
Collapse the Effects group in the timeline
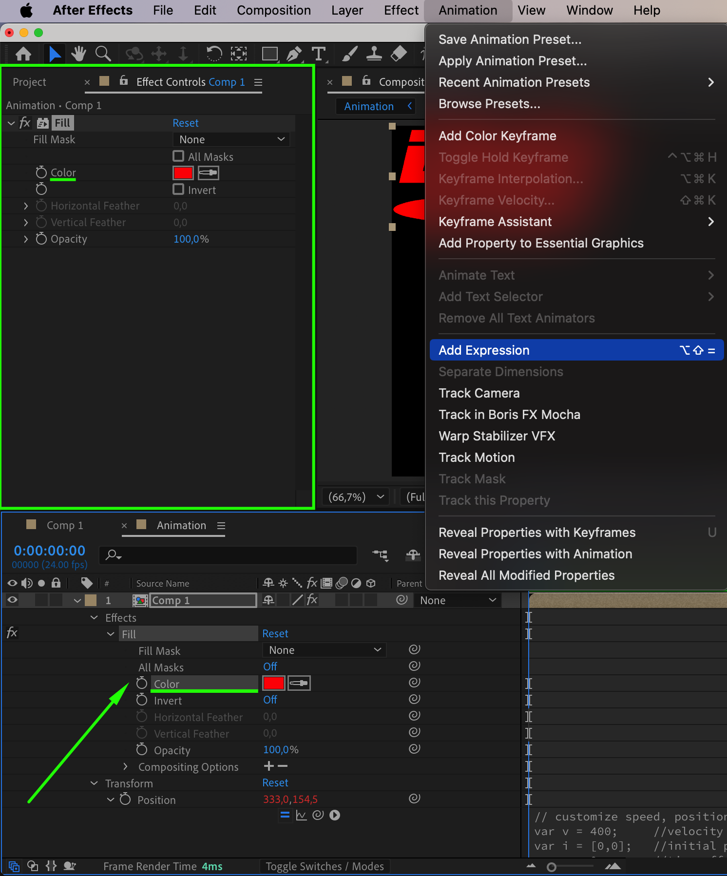click(x=94, y=617)
